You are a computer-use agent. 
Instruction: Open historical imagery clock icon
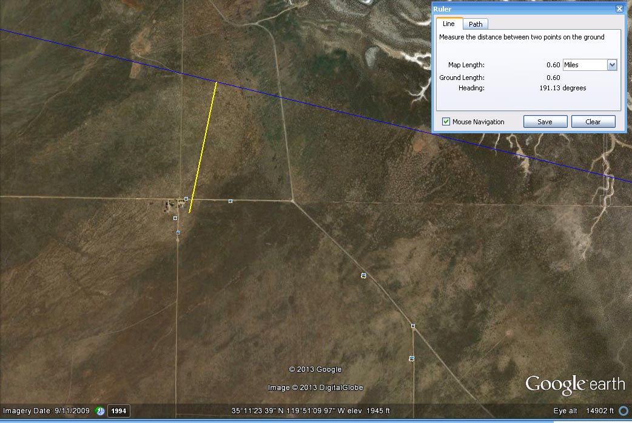100,411
